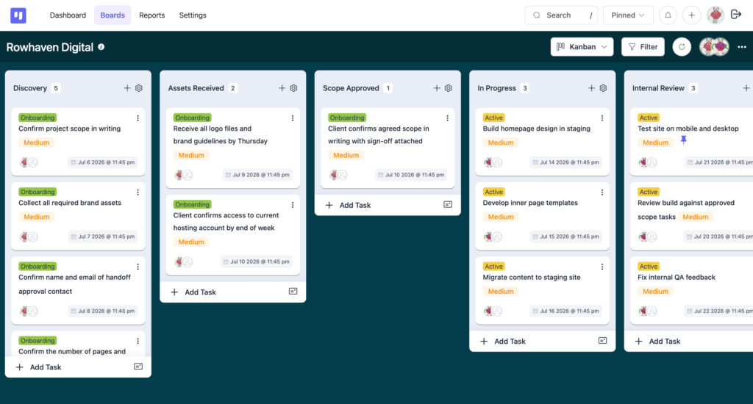Add a card via Discovery plus icon
This screenshot has width=753, height=404.
(x=126, y=88)
